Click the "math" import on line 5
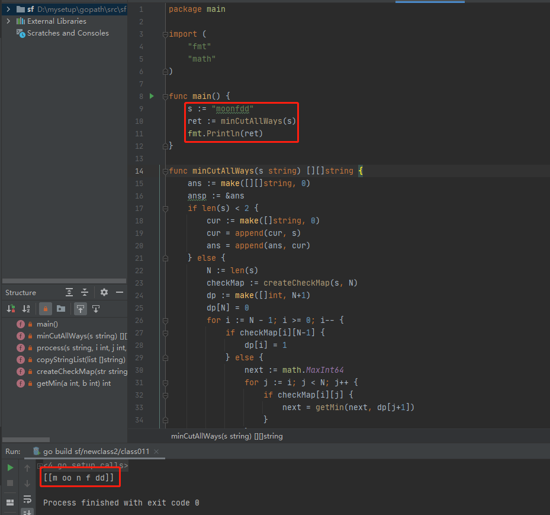The width and height of the screenshot is (550, 515). click(x=202, y=59)
